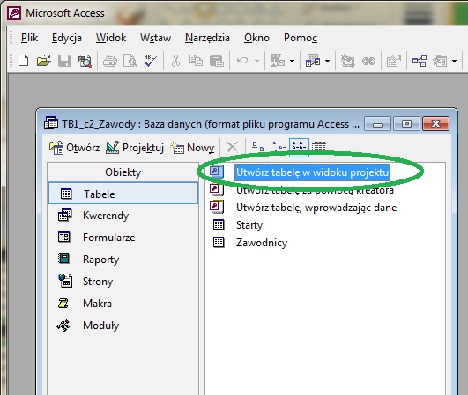Select Tabele in the objects list
The width and height of the screenshot is (468, 395).
point(123,194)
